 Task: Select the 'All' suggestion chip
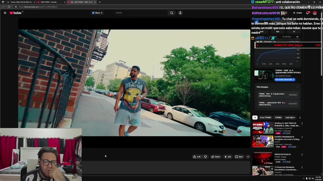click(x=255, y=117)
